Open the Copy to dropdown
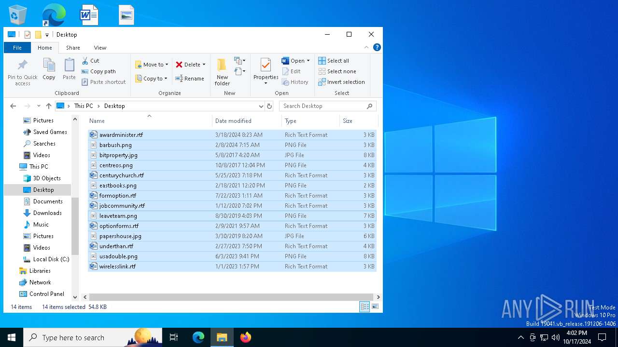The width and height of the screenshot is (618, 347). (151, 79)
